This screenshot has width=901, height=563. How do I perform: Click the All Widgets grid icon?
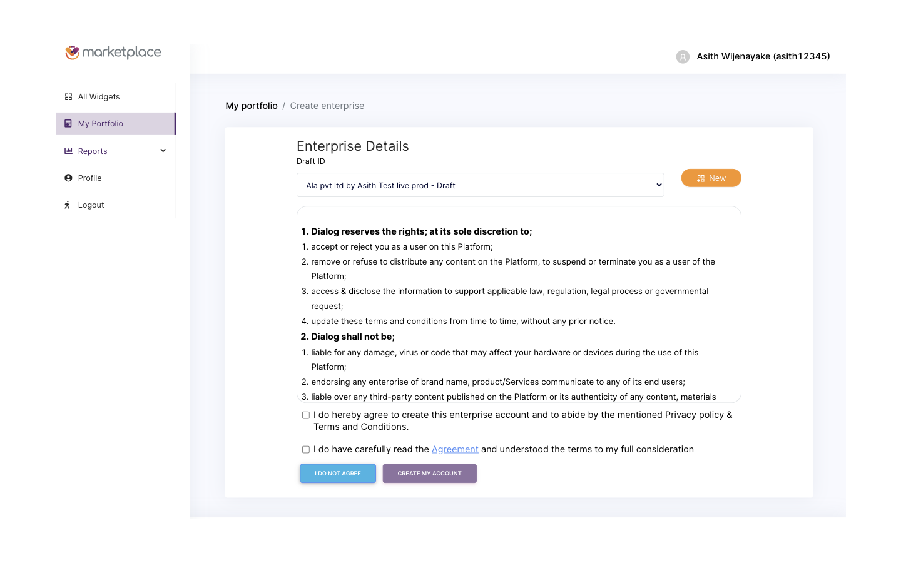pos(68,97)
